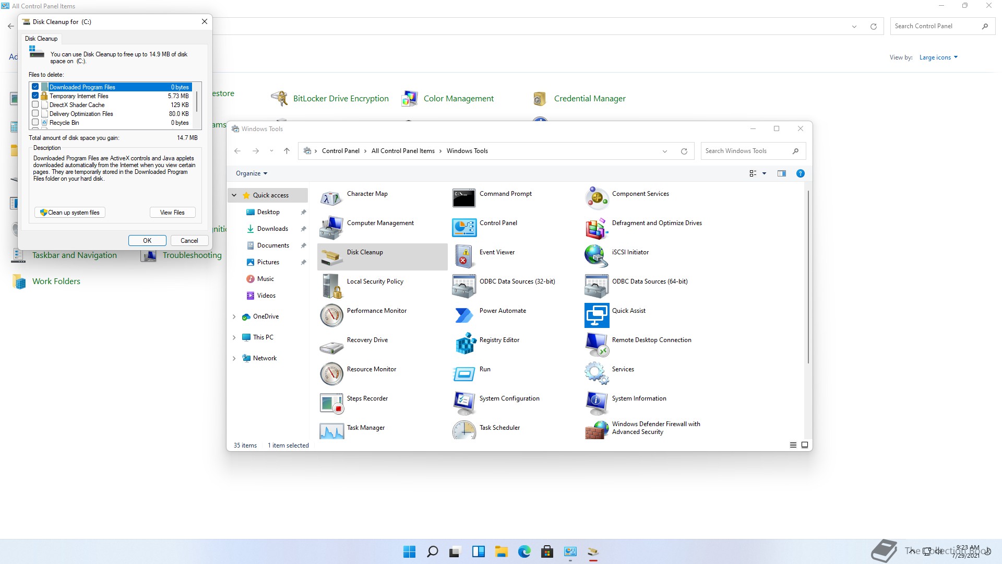
Task: Click View Files button
Action: (x=172, y=213)
